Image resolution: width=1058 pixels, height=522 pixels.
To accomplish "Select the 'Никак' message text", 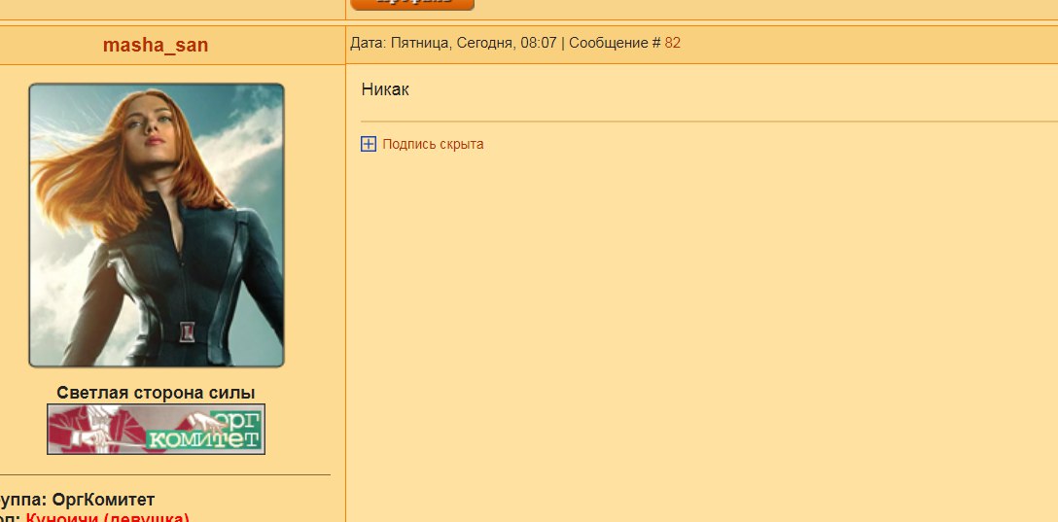I will (385, 89).
